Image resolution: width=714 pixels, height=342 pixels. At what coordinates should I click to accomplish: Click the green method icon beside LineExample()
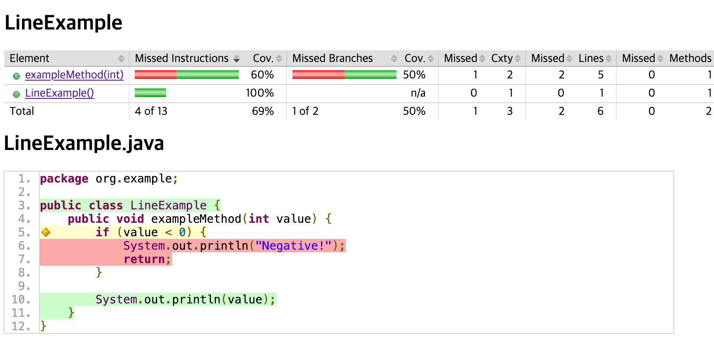pos(16,94)
